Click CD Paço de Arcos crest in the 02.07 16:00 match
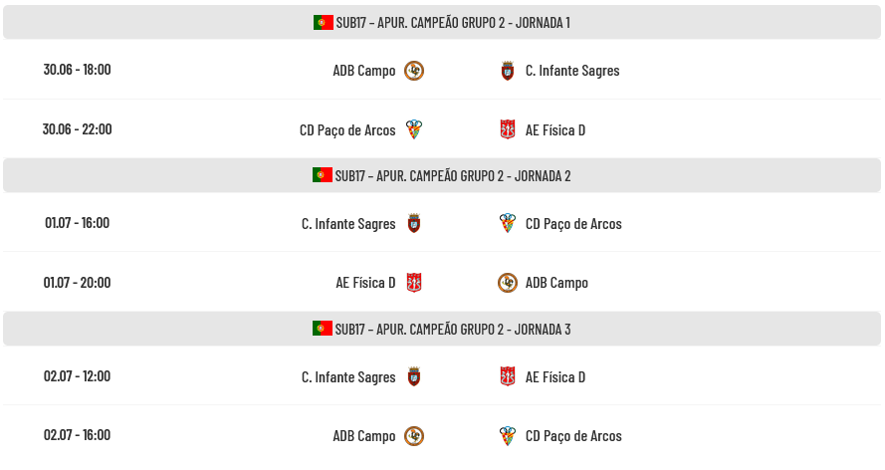 [508, 435]
